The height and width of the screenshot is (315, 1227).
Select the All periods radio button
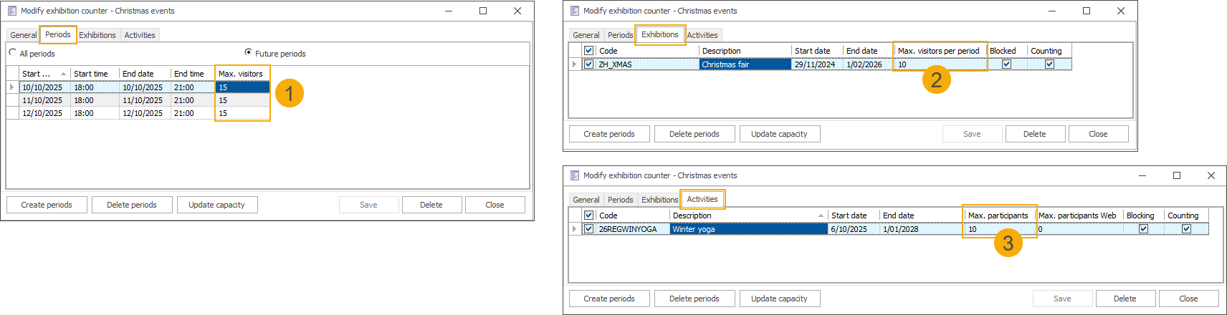tap(13, 52)
